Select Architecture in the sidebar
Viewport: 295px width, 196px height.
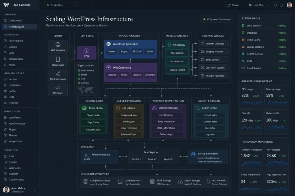point(19,27)
